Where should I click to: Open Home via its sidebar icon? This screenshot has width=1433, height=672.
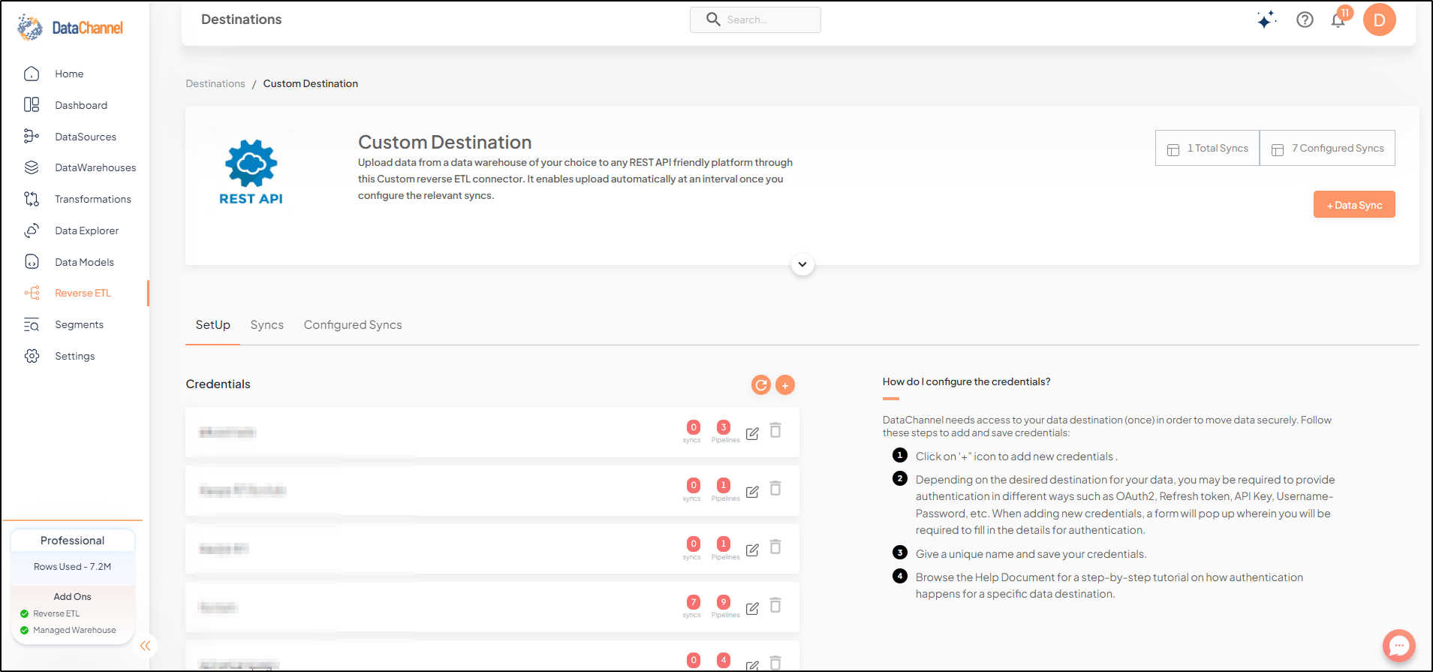[x=32, y=74]
